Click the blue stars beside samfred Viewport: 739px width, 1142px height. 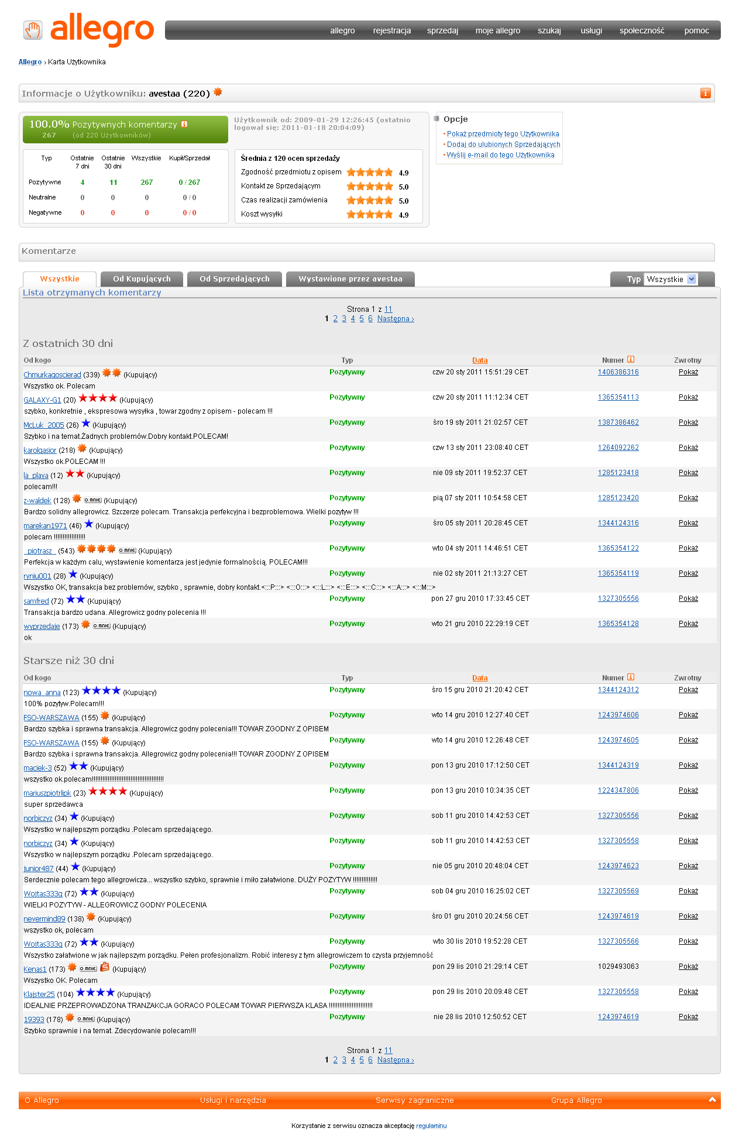(75, 600)
